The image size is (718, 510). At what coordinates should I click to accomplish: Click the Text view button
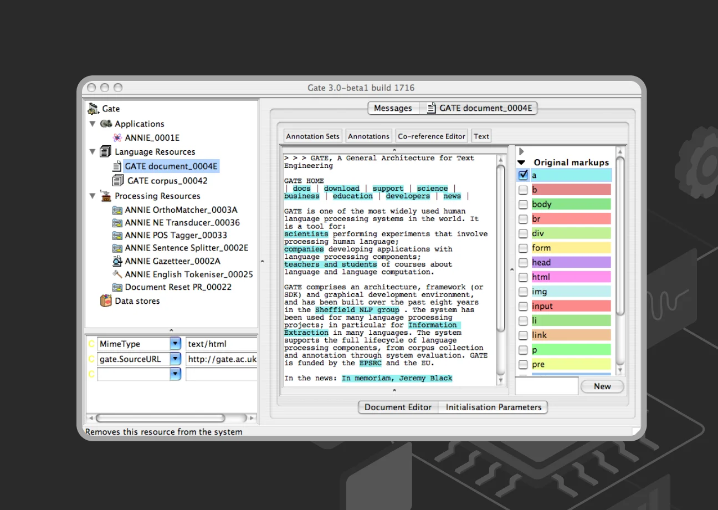tap(481, 136)
